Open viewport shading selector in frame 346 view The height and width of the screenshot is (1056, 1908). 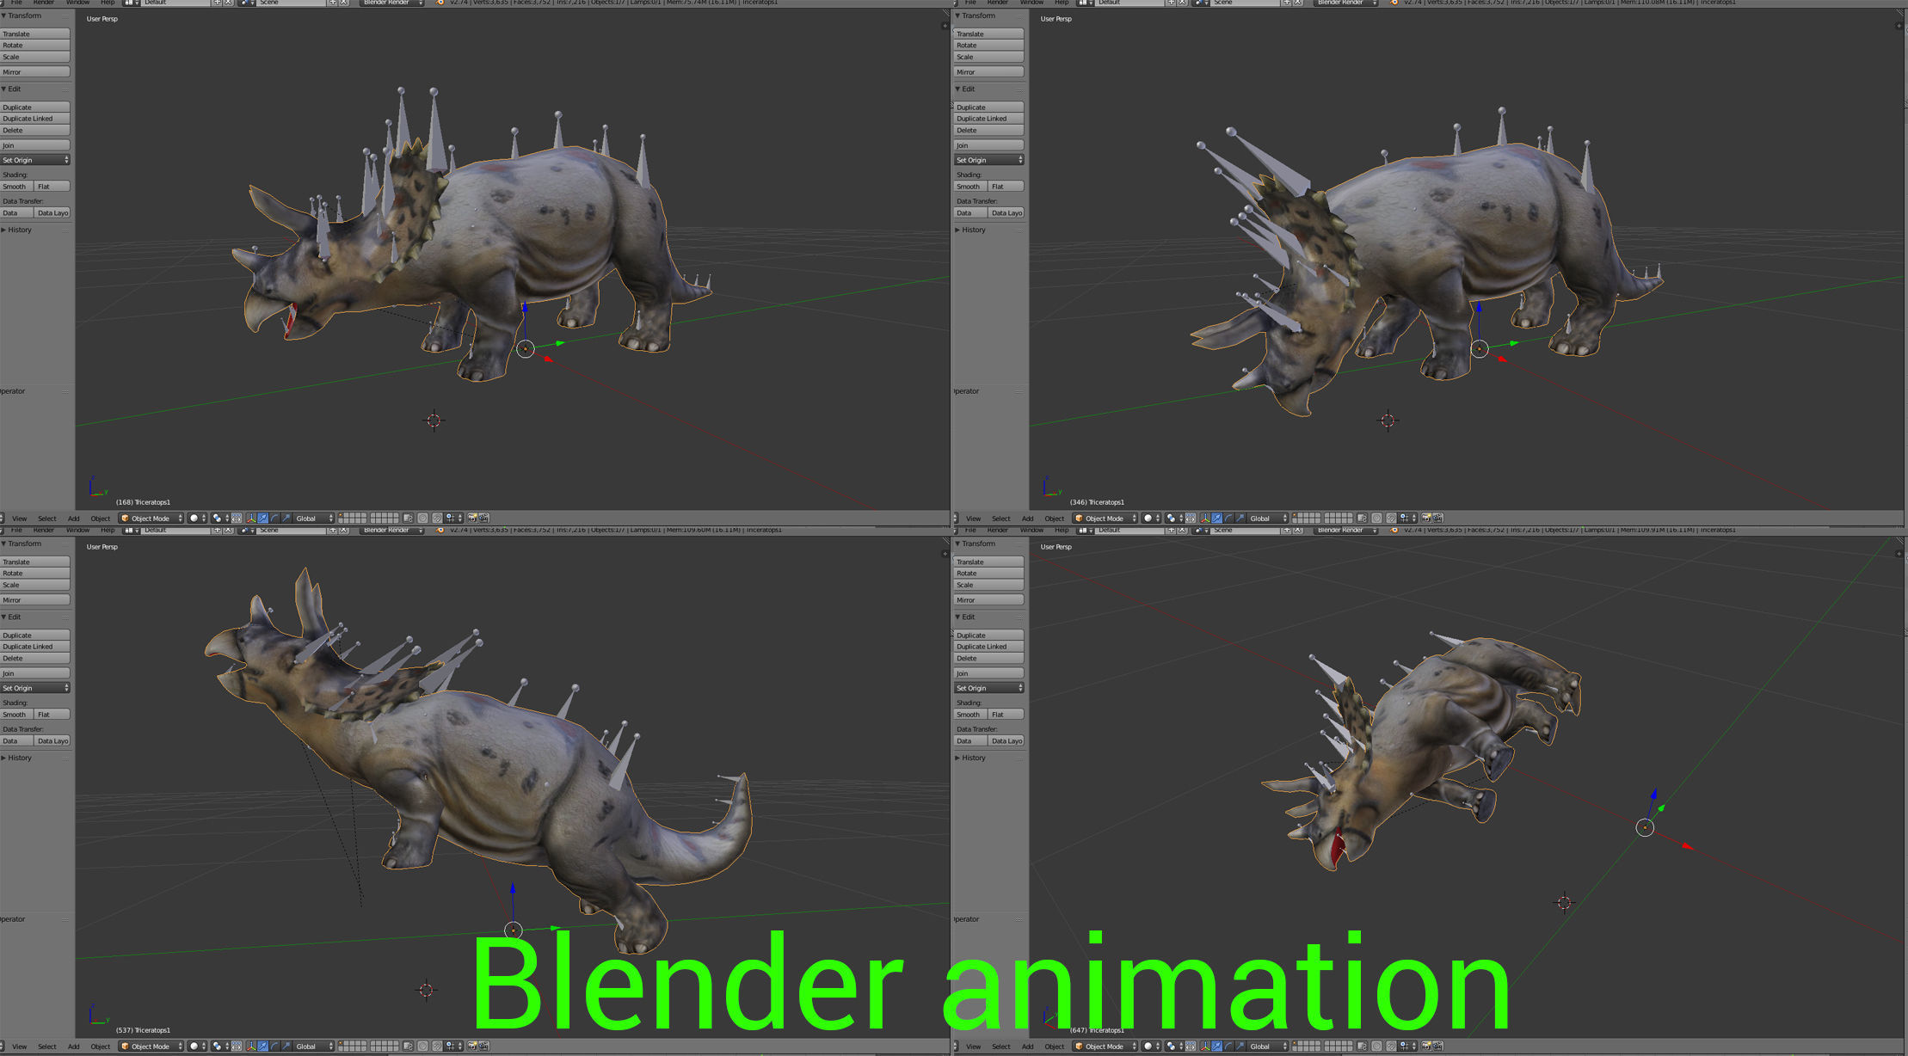coord(1151,518)
